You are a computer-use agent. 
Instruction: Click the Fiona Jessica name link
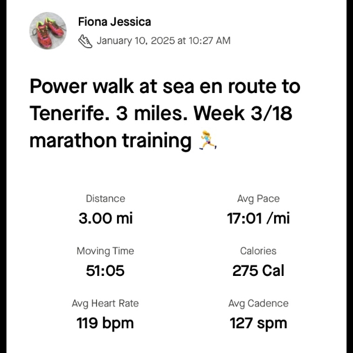coord(114,22)
